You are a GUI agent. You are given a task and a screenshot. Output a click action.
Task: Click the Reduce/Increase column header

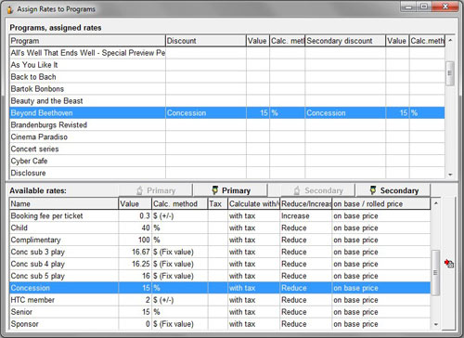point(306,203)
